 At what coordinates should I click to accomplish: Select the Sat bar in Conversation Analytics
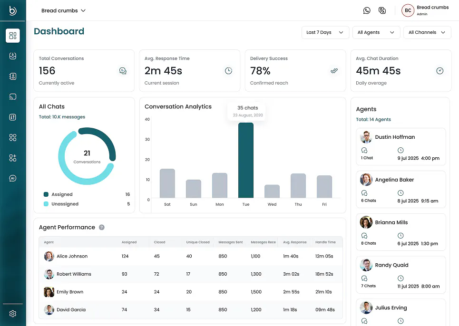click(x=167, y=183)
